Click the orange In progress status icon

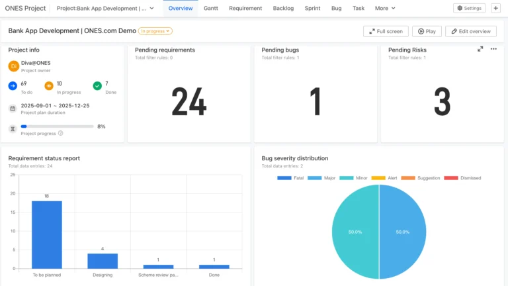(x=49, y=85)
